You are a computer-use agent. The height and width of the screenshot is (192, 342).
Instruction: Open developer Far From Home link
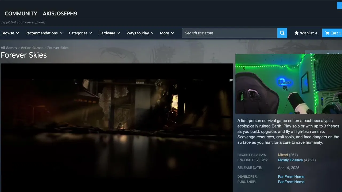point(291,177)
